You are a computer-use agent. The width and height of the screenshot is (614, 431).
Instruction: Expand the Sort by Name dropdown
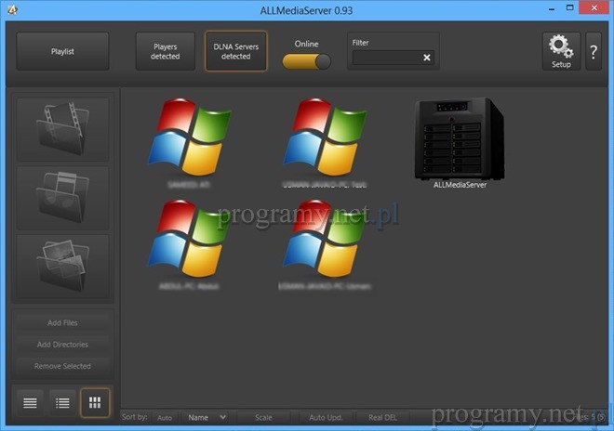205,418
